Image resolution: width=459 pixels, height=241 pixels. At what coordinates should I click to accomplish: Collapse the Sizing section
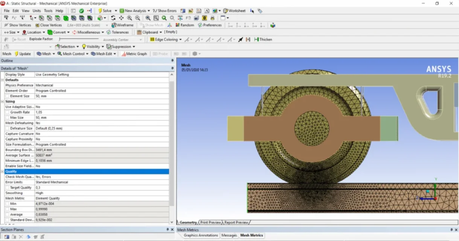click(2, 101)
